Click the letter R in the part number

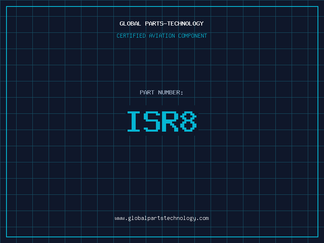[x=171, y=122]
